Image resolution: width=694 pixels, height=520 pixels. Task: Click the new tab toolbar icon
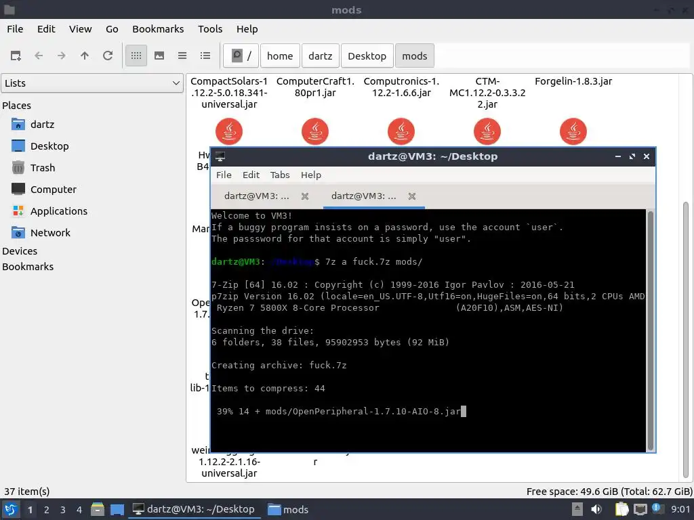pyautogui.click(x=16, y=56)
